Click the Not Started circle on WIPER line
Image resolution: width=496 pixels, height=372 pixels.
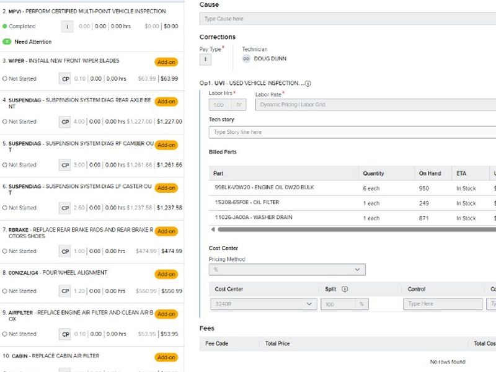(5, 79)
